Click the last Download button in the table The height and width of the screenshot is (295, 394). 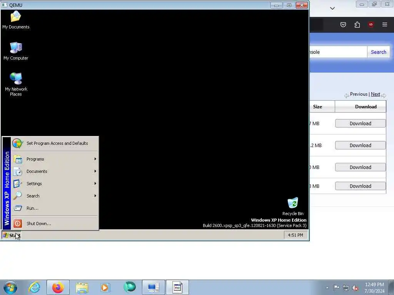pos(360,186)
